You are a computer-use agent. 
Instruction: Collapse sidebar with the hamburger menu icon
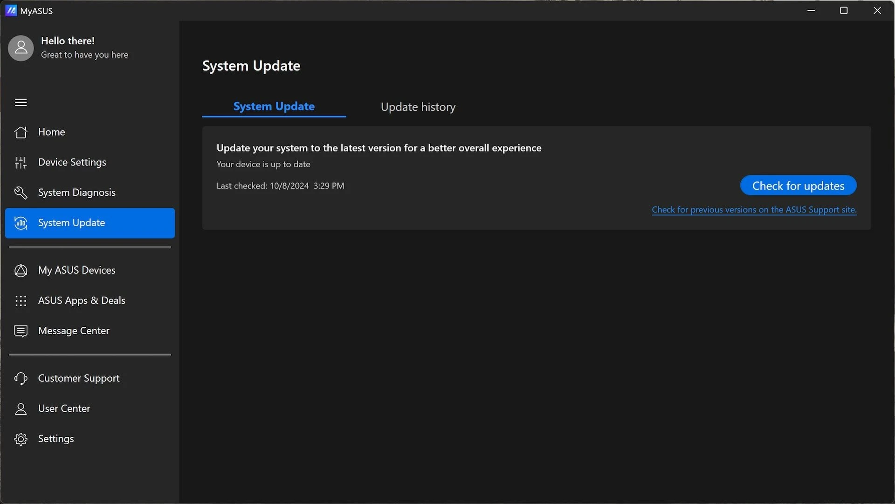tap(21, 103)
